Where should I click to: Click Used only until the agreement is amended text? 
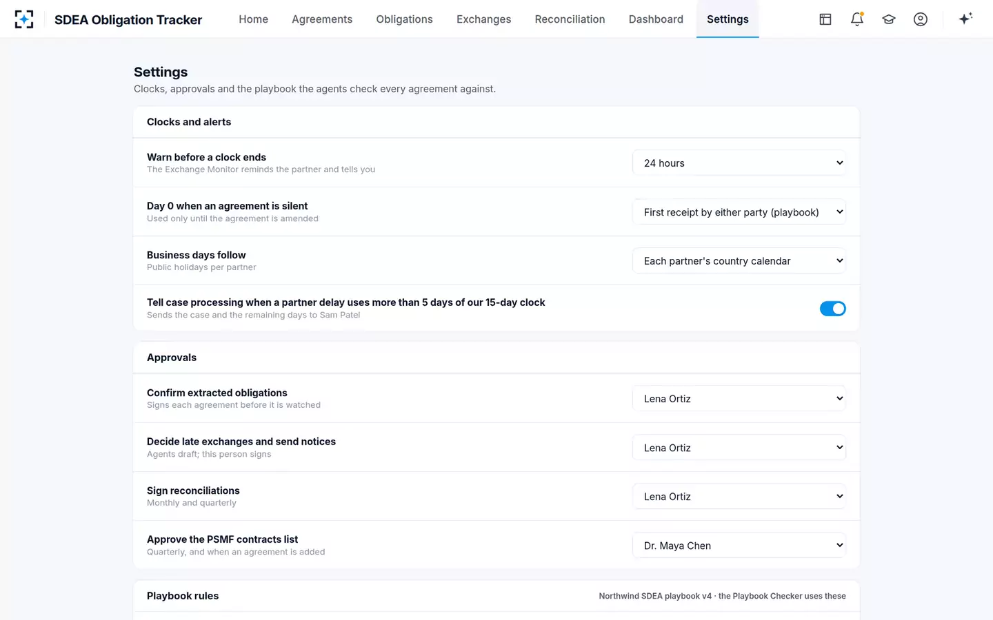point(232,218)
